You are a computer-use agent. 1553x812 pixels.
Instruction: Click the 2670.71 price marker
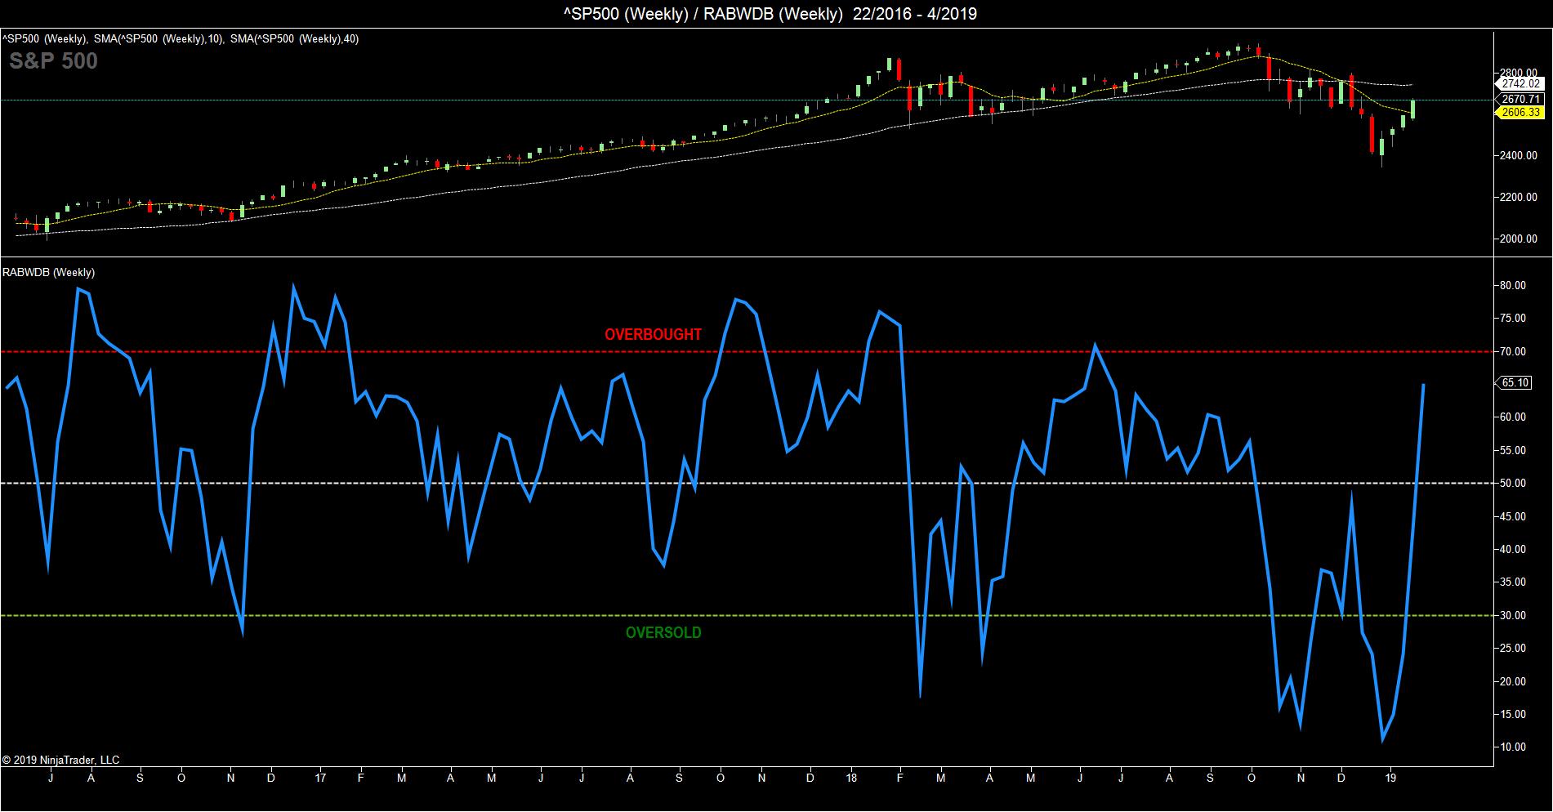point(1521,100)
